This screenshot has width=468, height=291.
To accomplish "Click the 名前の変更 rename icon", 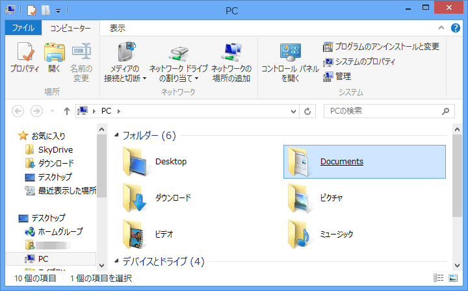I will [81, 51].
